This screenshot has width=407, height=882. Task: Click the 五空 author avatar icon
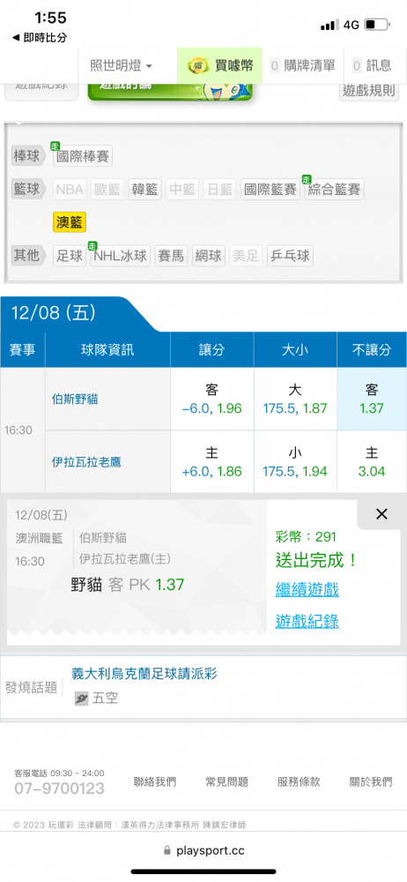pyautogui.click(x=82, y=699)
